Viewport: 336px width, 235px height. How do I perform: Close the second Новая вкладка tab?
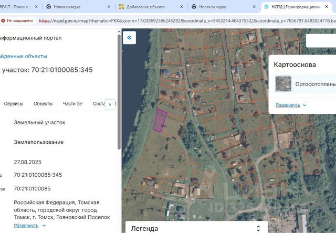(x=254, y=7)
